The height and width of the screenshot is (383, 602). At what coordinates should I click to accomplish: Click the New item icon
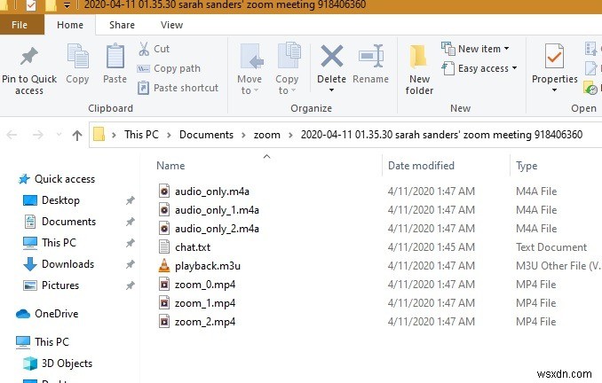point(448,48)
